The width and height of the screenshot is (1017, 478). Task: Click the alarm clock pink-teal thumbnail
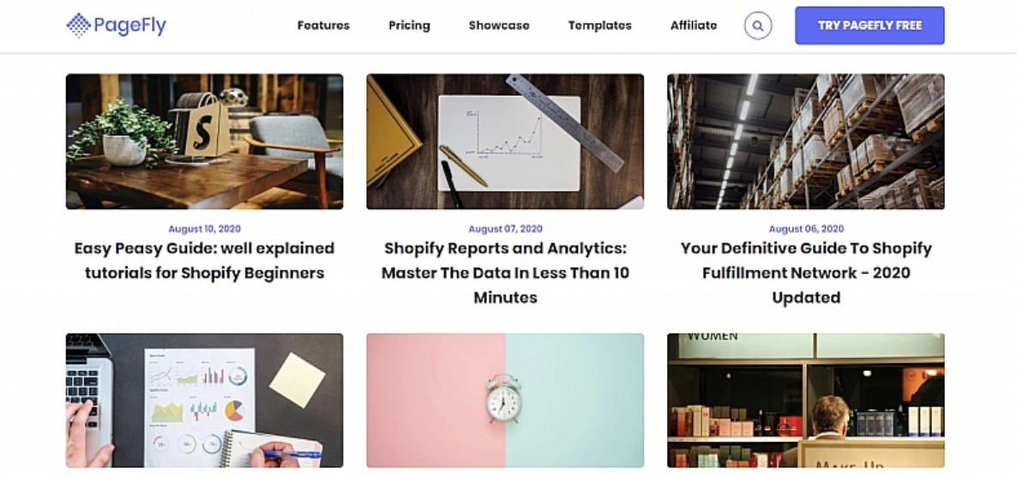[505, 400]
